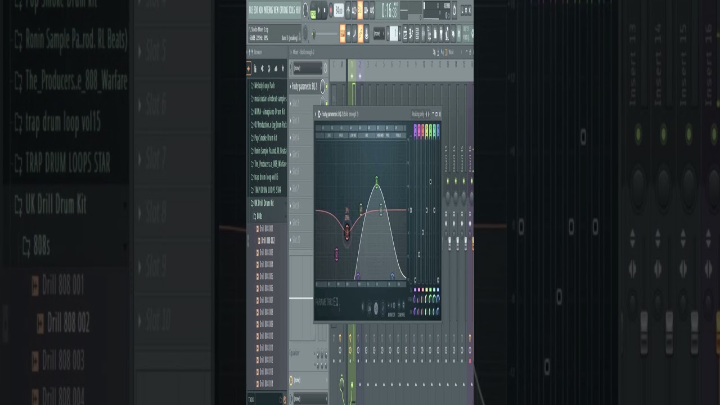
Task: Switch the PAT/SONG mode button
Action: click(313, 10)
